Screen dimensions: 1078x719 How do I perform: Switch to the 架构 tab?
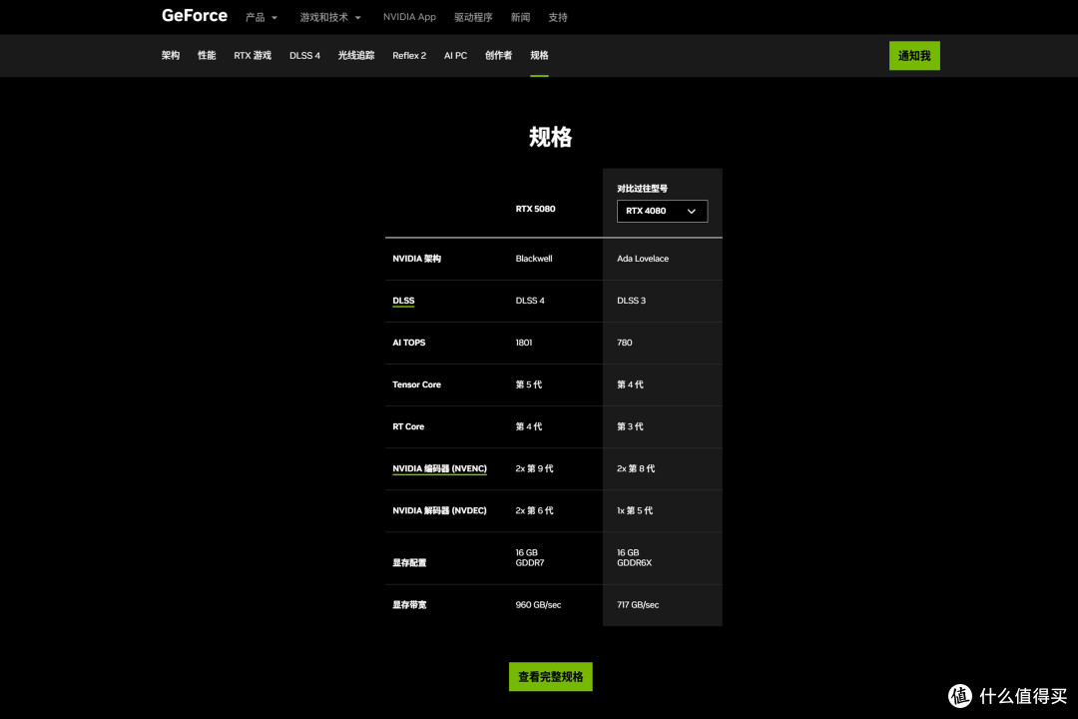[x=171, y=55]
